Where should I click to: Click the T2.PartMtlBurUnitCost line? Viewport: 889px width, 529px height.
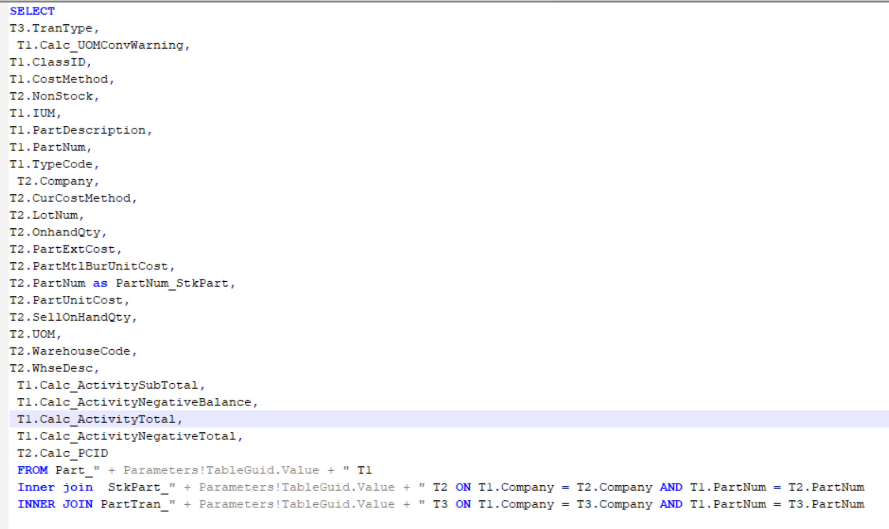click(92, 266)
